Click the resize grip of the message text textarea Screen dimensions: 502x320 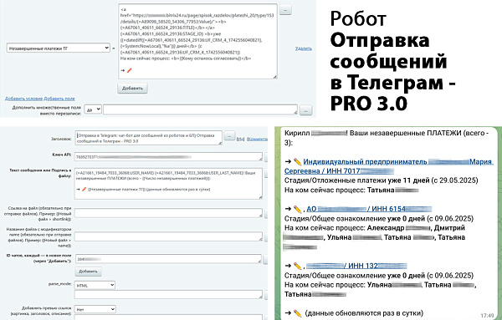pyautogui.click(x=260, y=197)
